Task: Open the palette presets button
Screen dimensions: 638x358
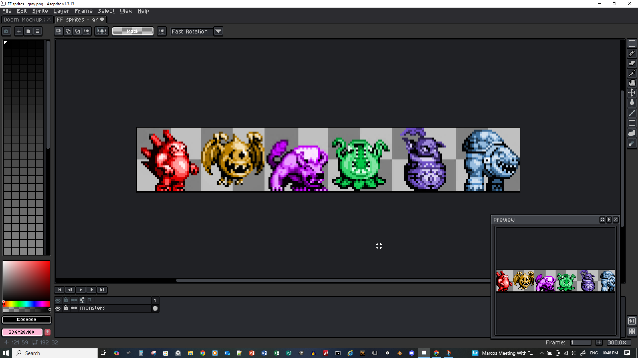Action: point(28,31)
